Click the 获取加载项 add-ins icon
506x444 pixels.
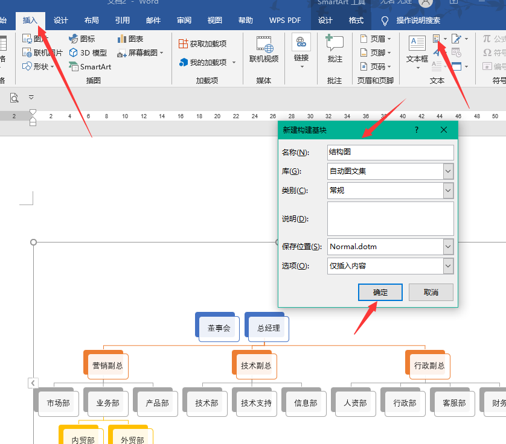(x=183, y=43)
